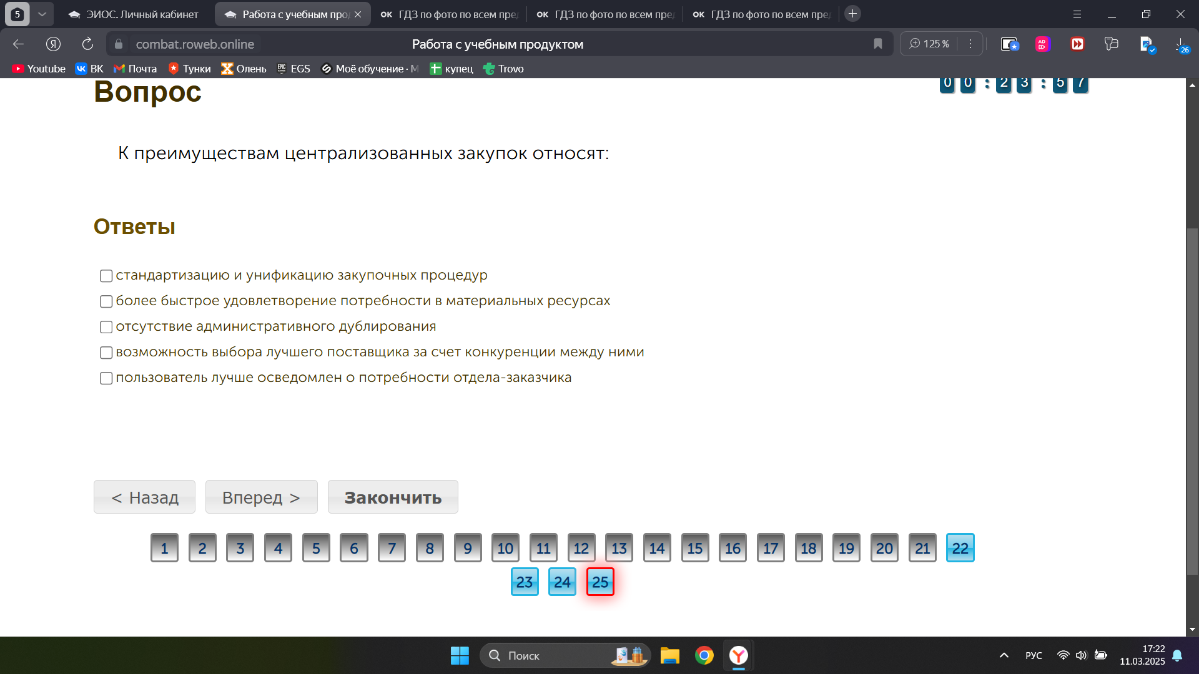Click the taskbar Поиск search box
This screenshot has height=674, width=1199.
pyautogui.click(x=565, y=655)
